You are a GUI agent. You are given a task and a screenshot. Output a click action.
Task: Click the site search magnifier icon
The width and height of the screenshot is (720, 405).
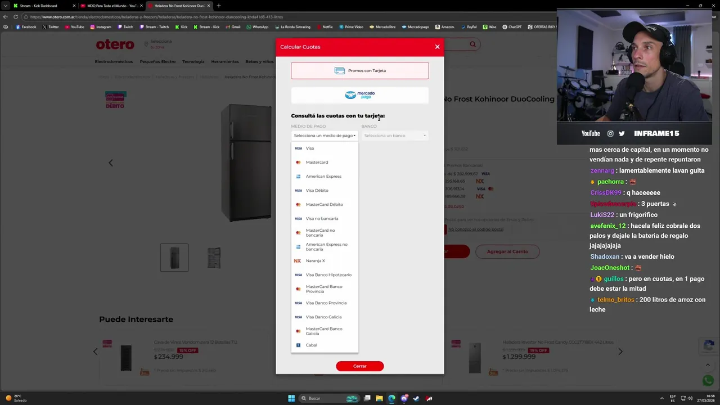coord(472,44)
